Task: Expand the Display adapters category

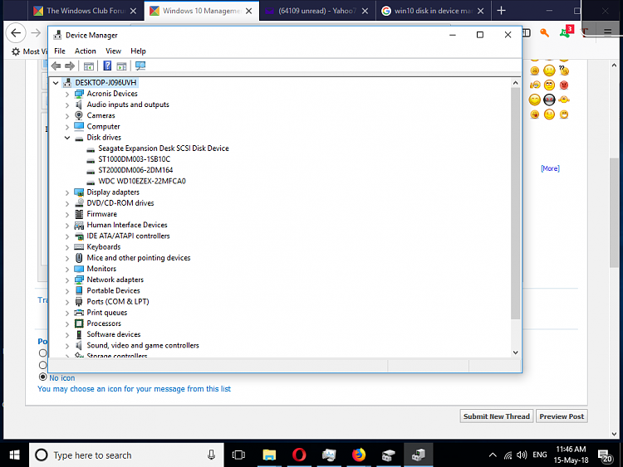Action: coord(67,192)
